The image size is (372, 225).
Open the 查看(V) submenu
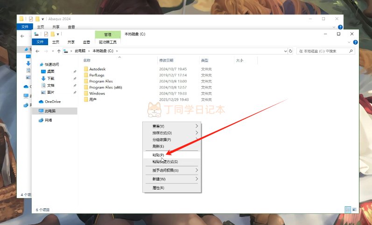[x=172, y=126]
